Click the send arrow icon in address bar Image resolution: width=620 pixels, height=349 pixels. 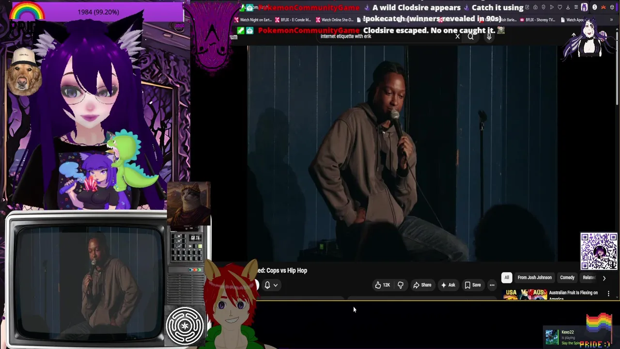552,7
